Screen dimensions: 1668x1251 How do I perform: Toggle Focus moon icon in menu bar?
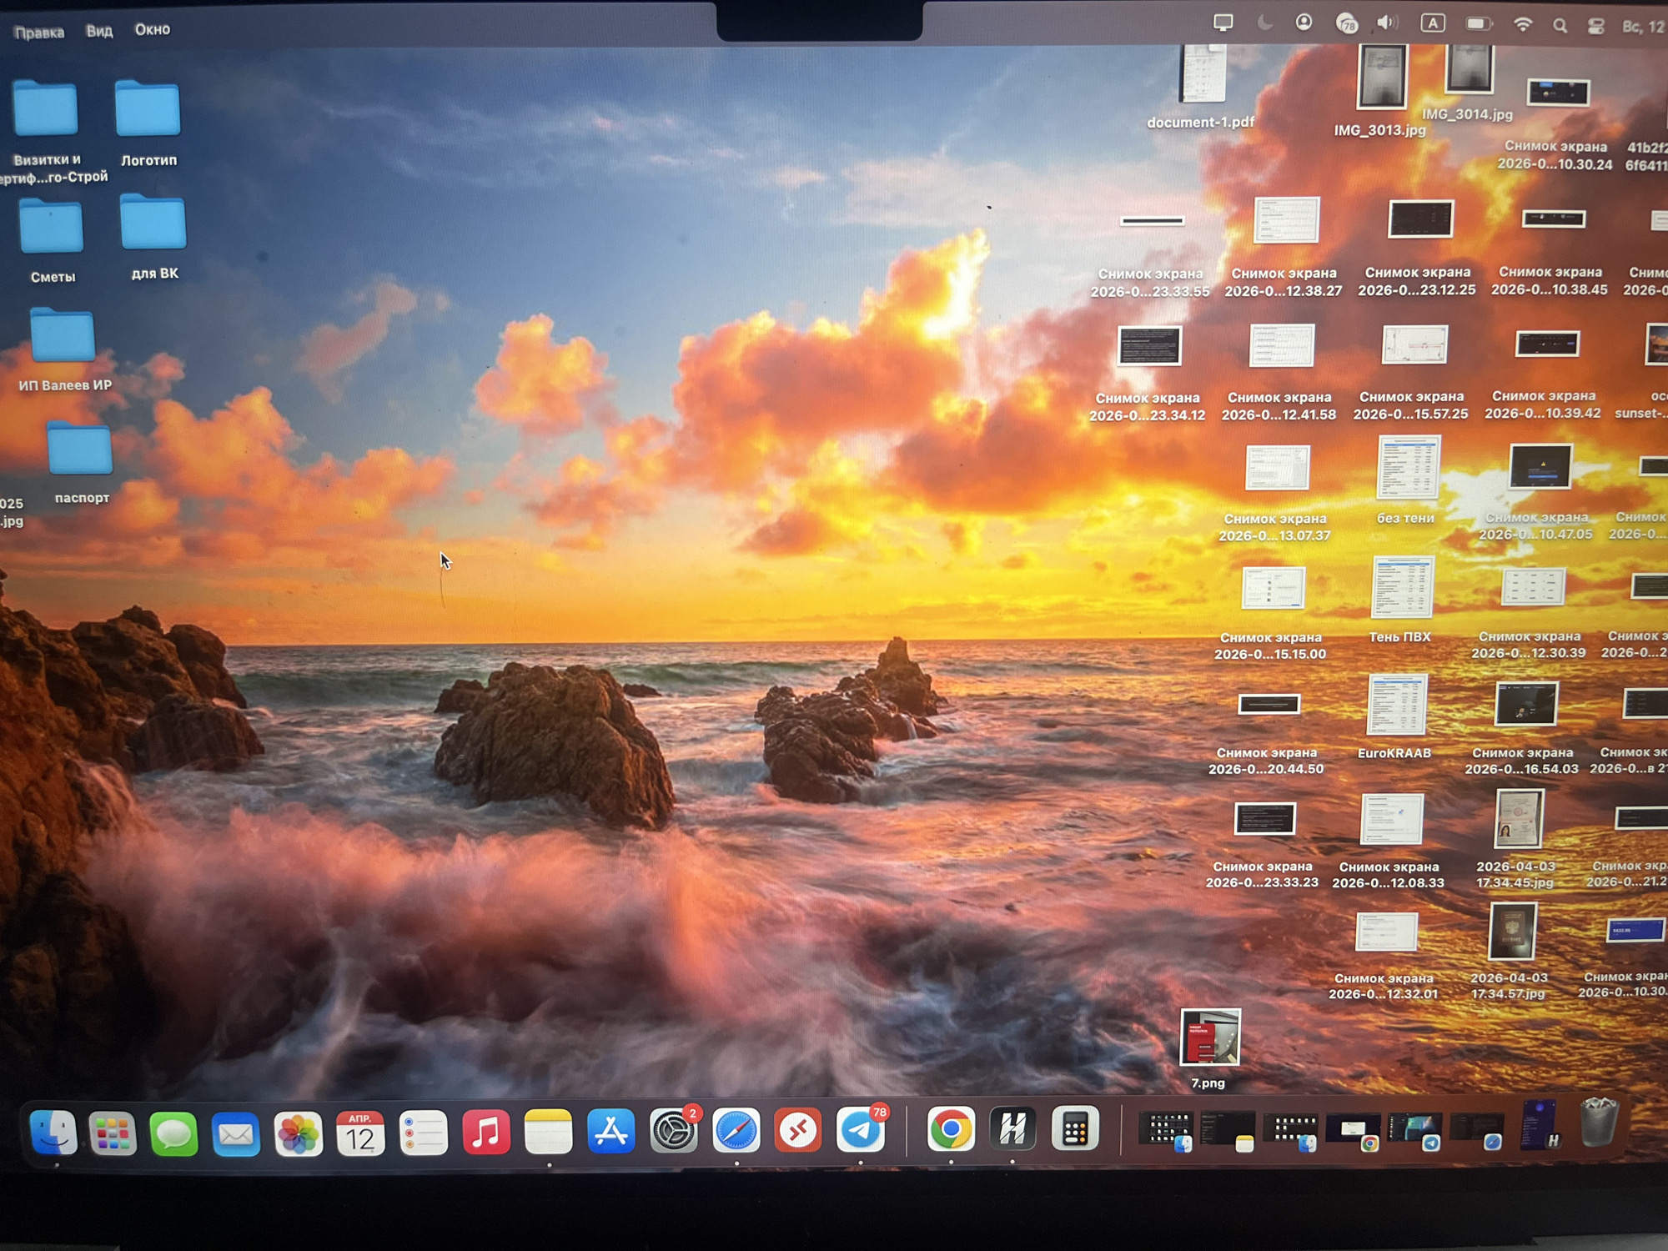(x=1264, y=23)
